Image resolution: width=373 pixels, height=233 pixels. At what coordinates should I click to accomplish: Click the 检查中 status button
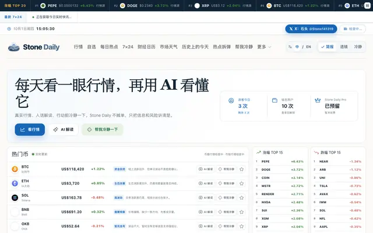[x=353, y=29]
